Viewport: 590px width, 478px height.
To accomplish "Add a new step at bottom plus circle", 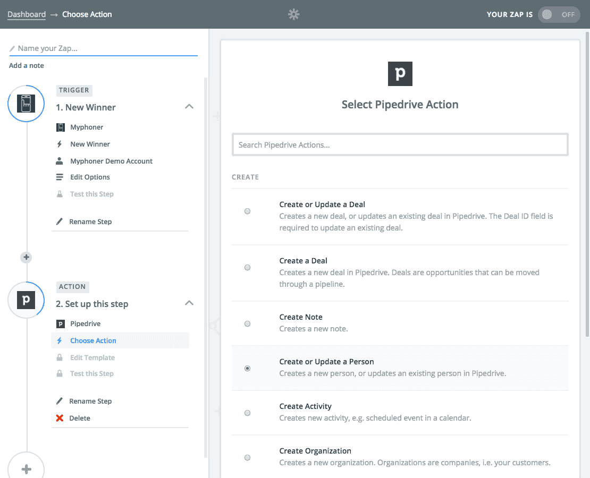I will click(26, 468).
